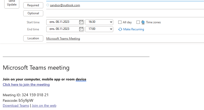The width and height of the screenshot is (204, 110).
Task: Open the Join on the web link
Action: [44, 106]
